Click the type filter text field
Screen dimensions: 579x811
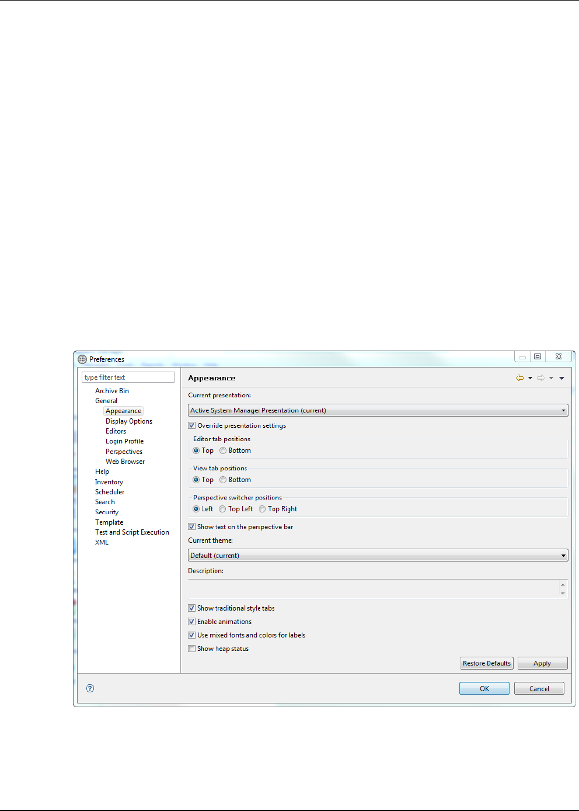pyautogui.click(x=128, y=377)
